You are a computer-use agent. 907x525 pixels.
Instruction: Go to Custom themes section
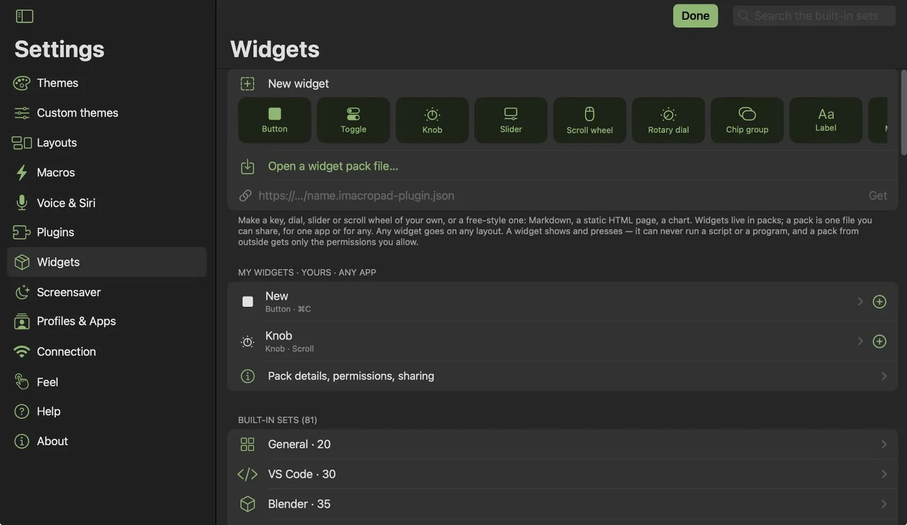point(107,113)
